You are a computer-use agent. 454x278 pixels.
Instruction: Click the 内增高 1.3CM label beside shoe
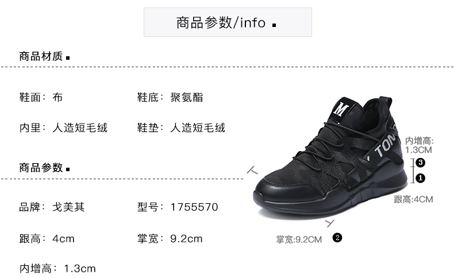420,145
